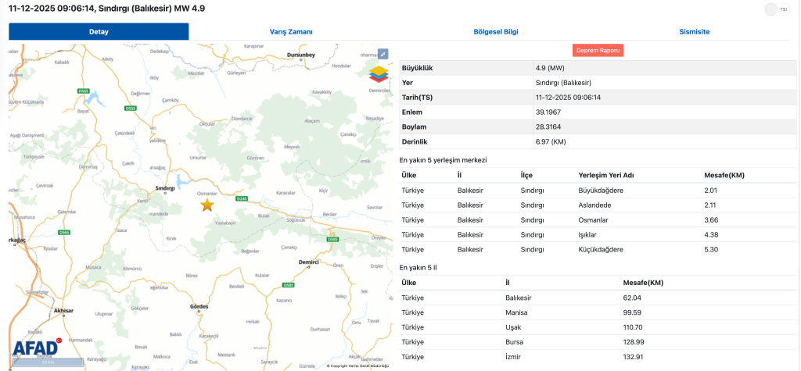Click the Sındırgı town label on map

click(165, 188)
